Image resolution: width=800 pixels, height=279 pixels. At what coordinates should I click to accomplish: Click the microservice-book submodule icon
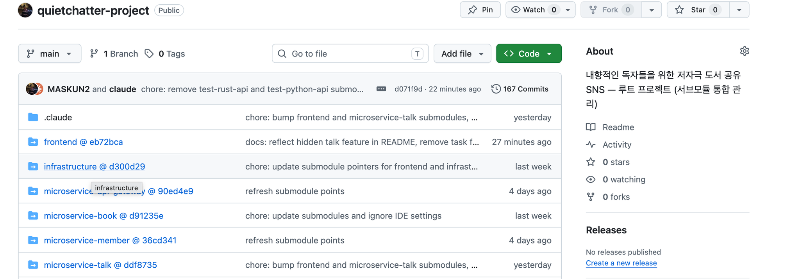(33, 215)
